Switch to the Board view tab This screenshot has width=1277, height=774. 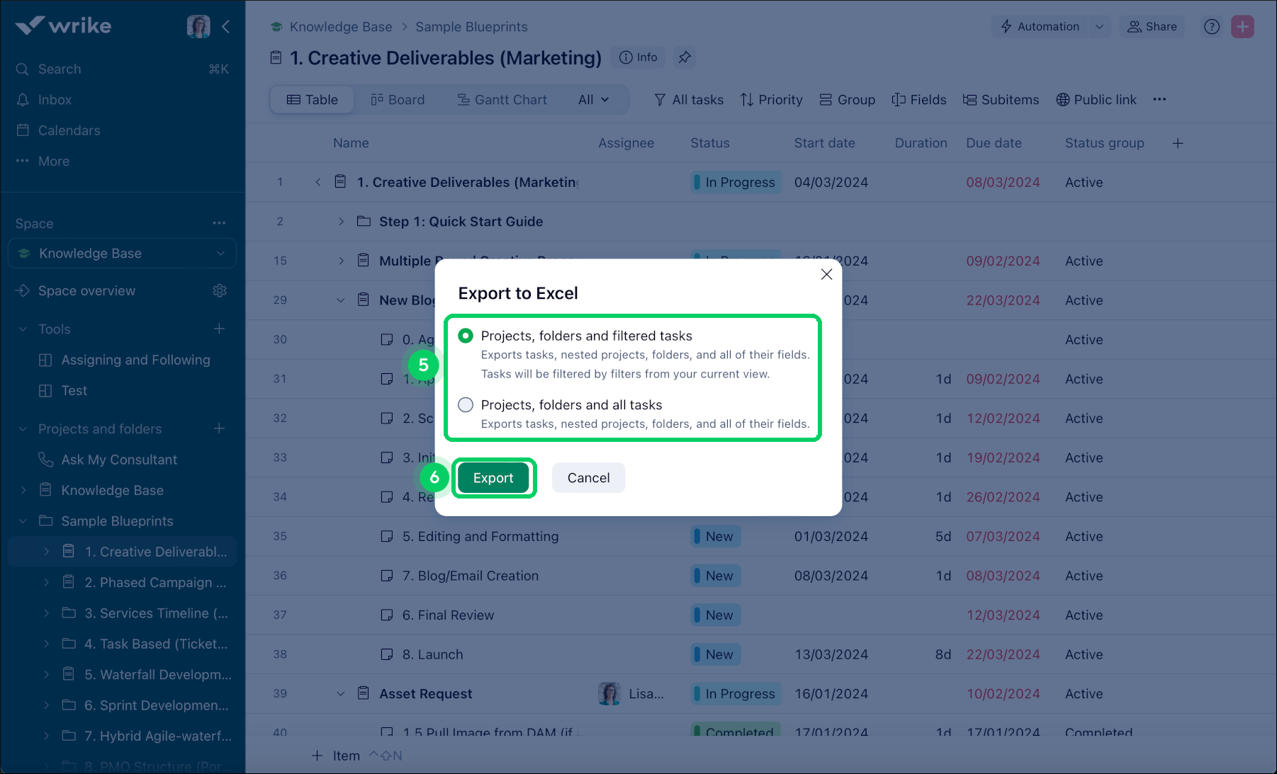[398, 100]
